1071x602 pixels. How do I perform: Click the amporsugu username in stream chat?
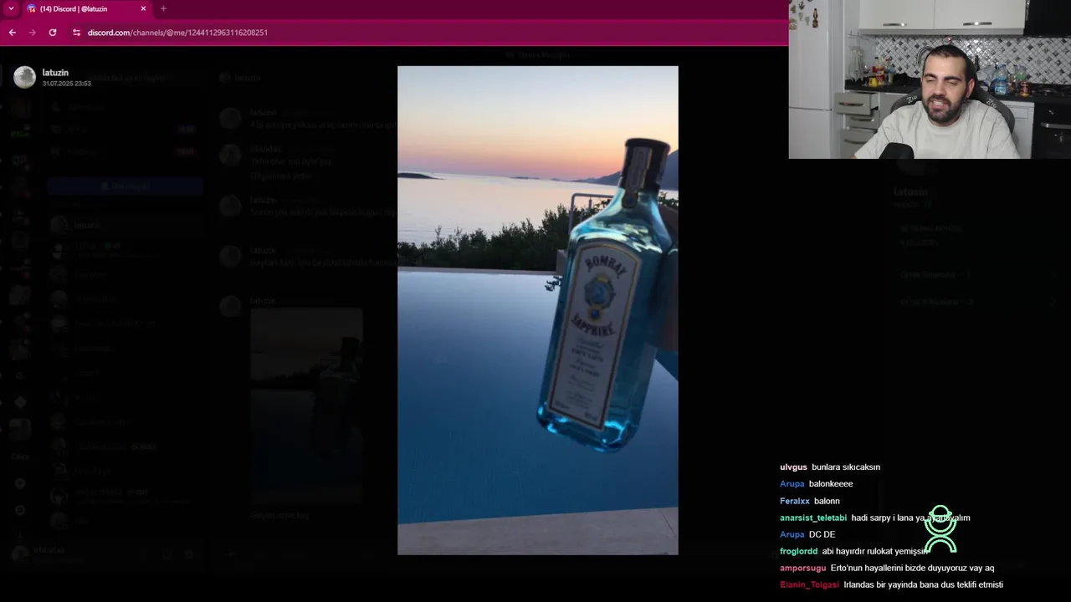(803, 568)
